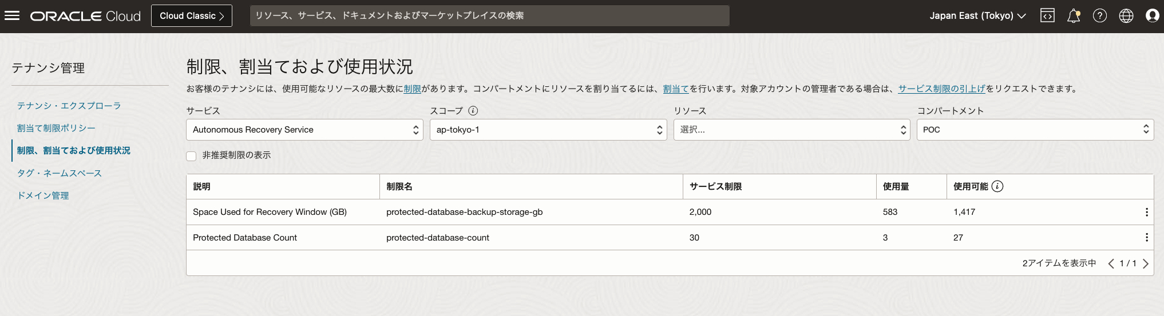Focus the top resource search field
The height and width of the screenshot is (316, 1164).
click(490, 16)
